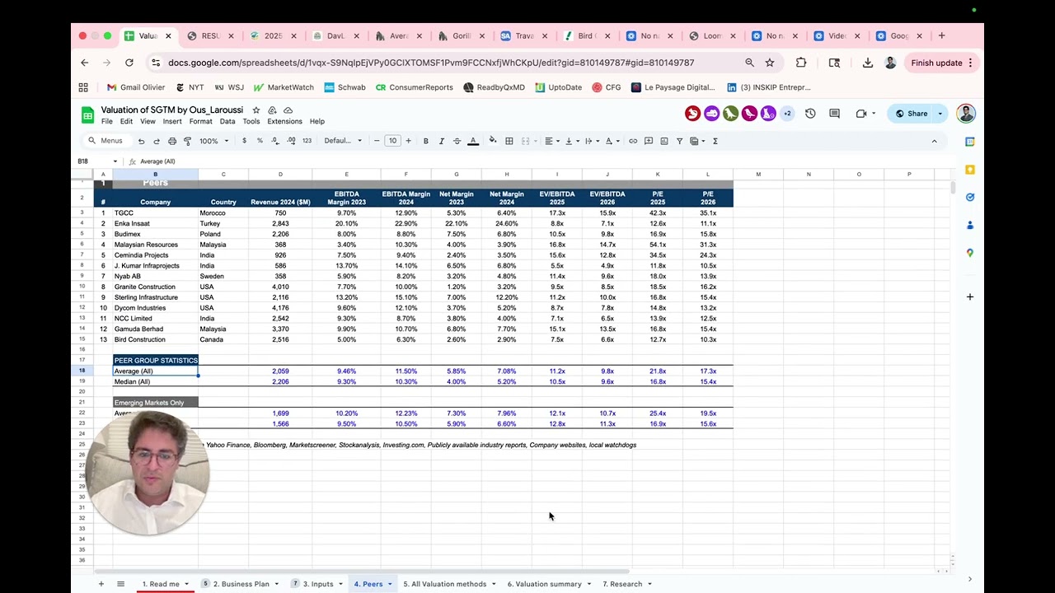Show the +2 additional collaborators
This screenshot has height=593, width=1055.
[787, 114]
